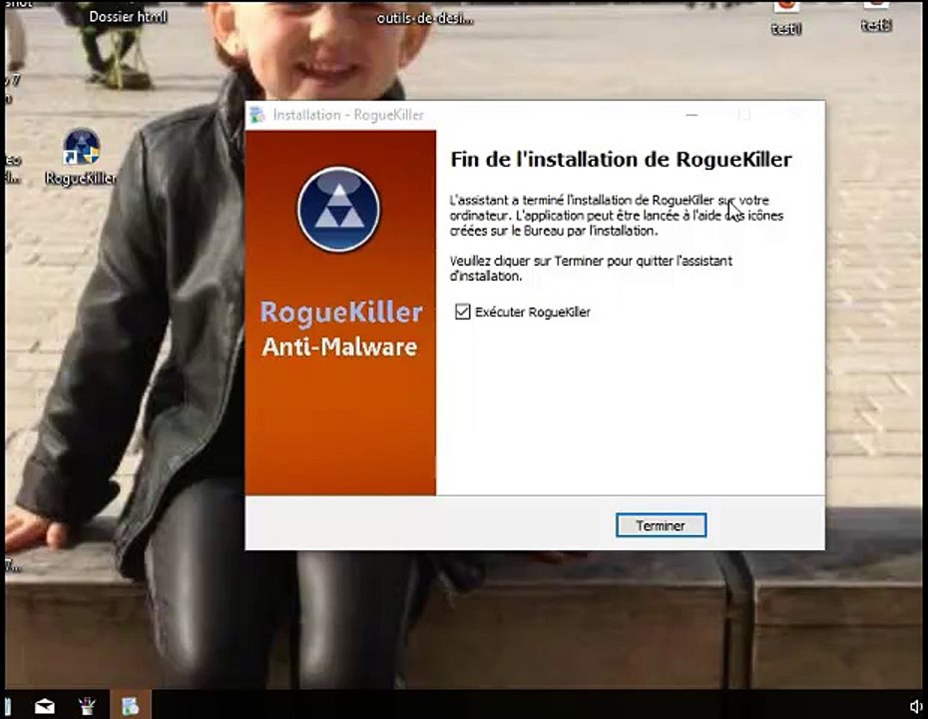Close the RogueKiller installation window

pyautogui.click(x=796, y=115)
